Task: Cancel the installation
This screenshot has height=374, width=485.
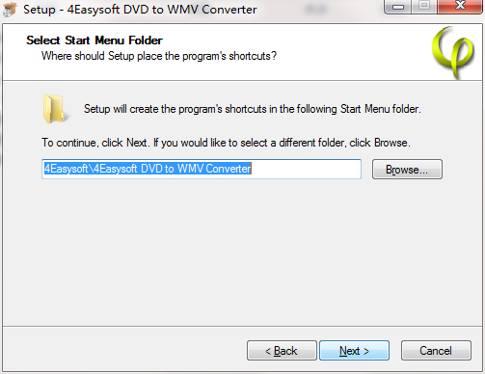Action: [436, 351]
